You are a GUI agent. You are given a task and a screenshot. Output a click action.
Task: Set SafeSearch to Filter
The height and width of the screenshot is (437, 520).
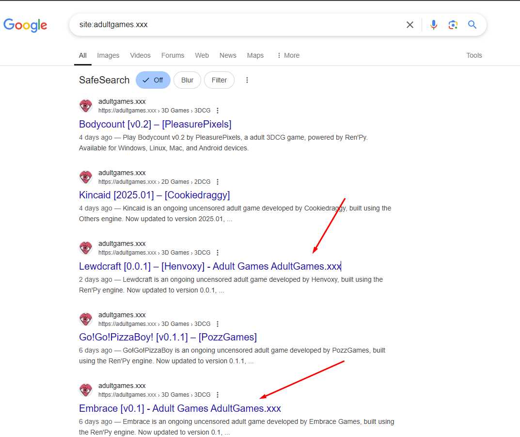pyautogui.click(x=219, y=80)
